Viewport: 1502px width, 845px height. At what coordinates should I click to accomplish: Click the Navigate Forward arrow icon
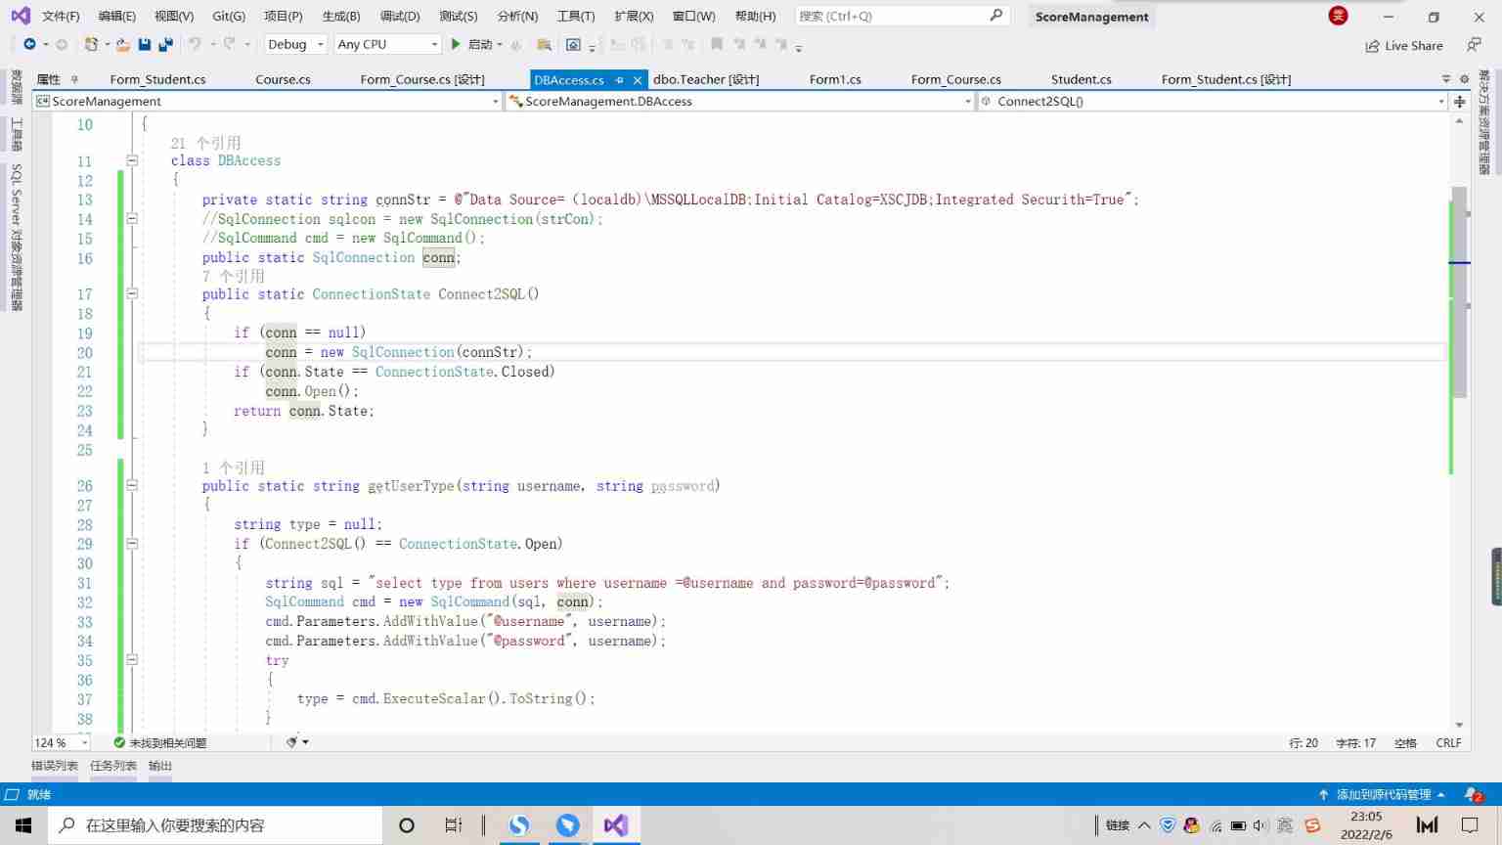[x=62, y=44]
